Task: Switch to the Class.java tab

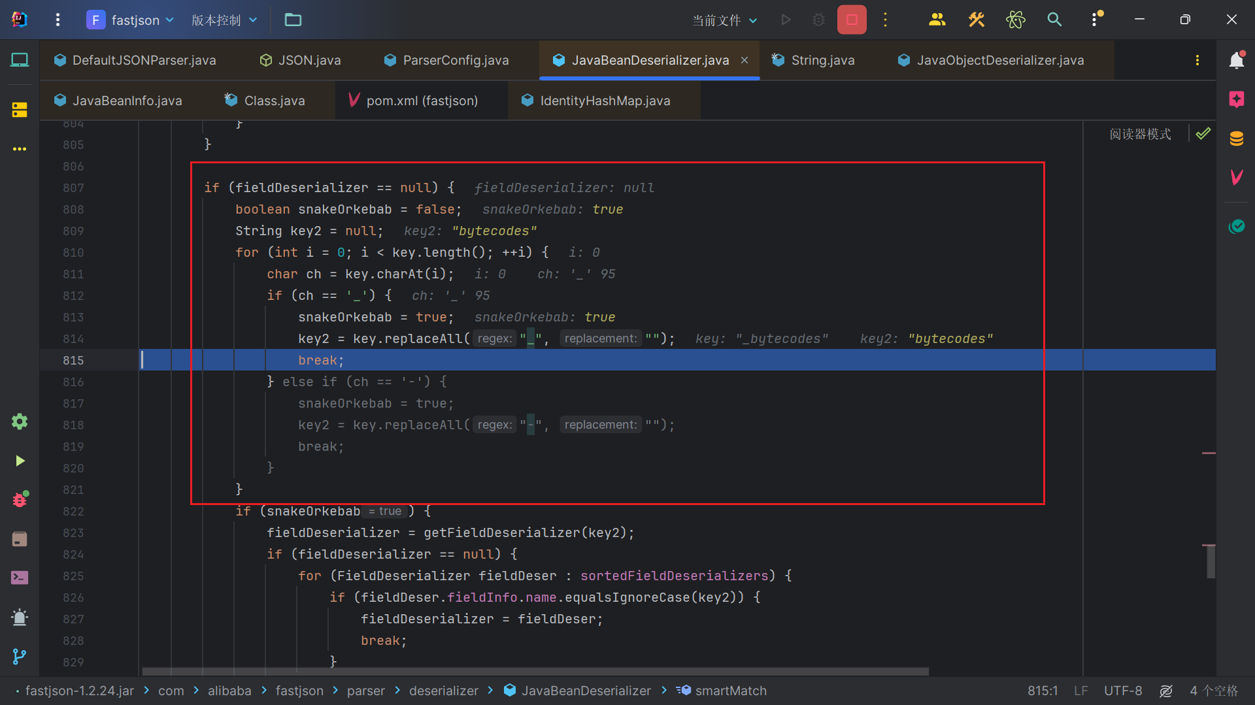Action: pos(265,101)
